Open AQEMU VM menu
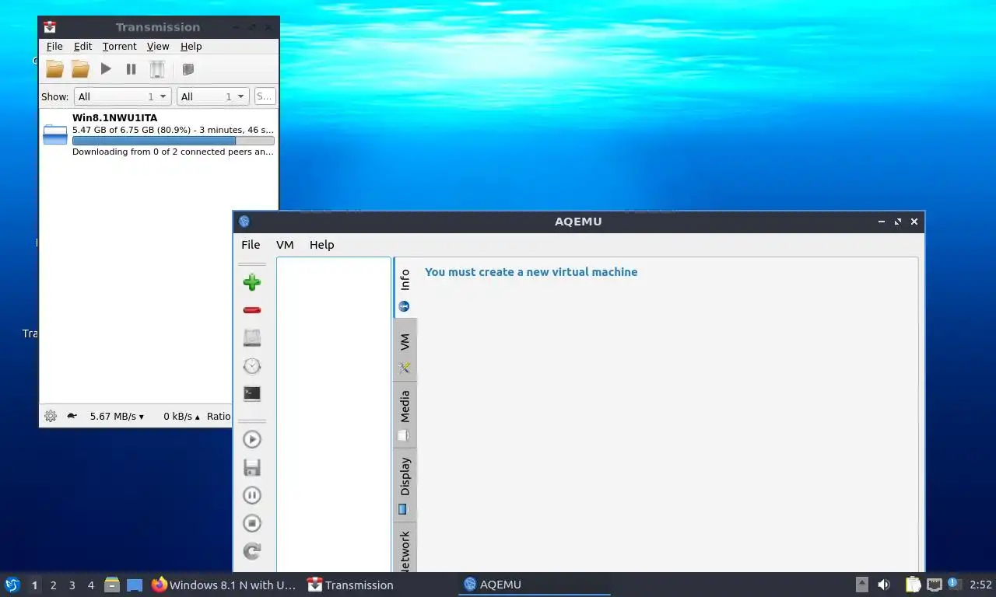This screenshot has height=597, width=996. pos(285,245)
